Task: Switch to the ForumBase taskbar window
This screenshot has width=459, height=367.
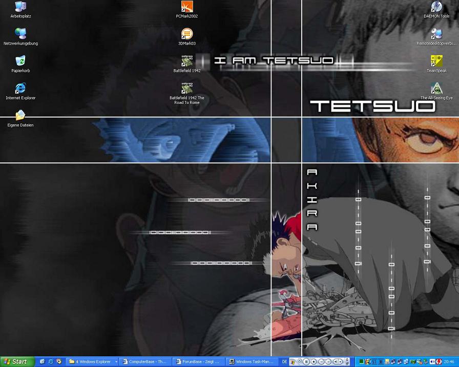Action: 198,362
